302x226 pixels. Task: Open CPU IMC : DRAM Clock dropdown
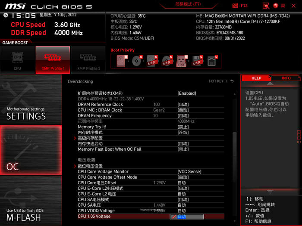183,110
